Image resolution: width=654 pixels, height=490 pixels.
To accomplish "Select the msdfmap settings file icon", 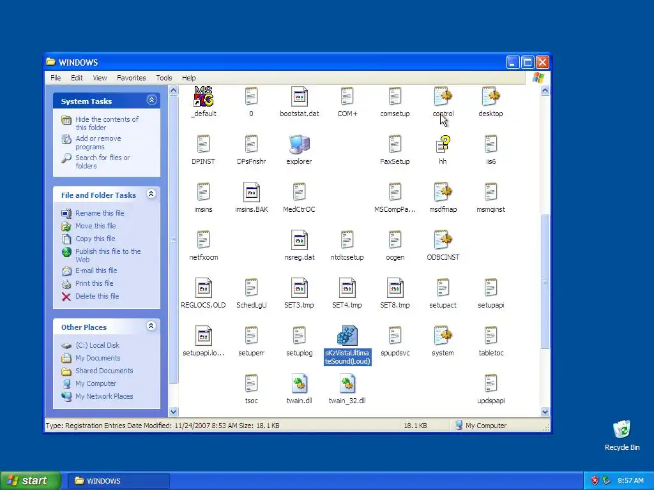I will click(443, 192).
